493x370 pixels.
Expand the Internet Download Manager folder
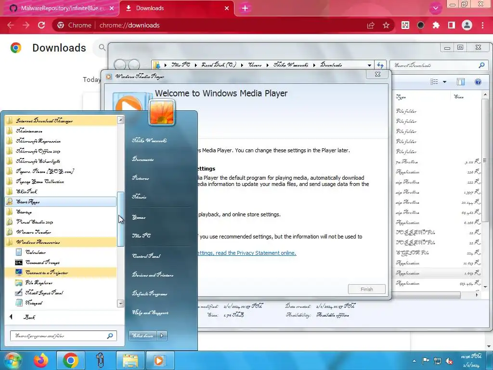(x=61, y=121)
